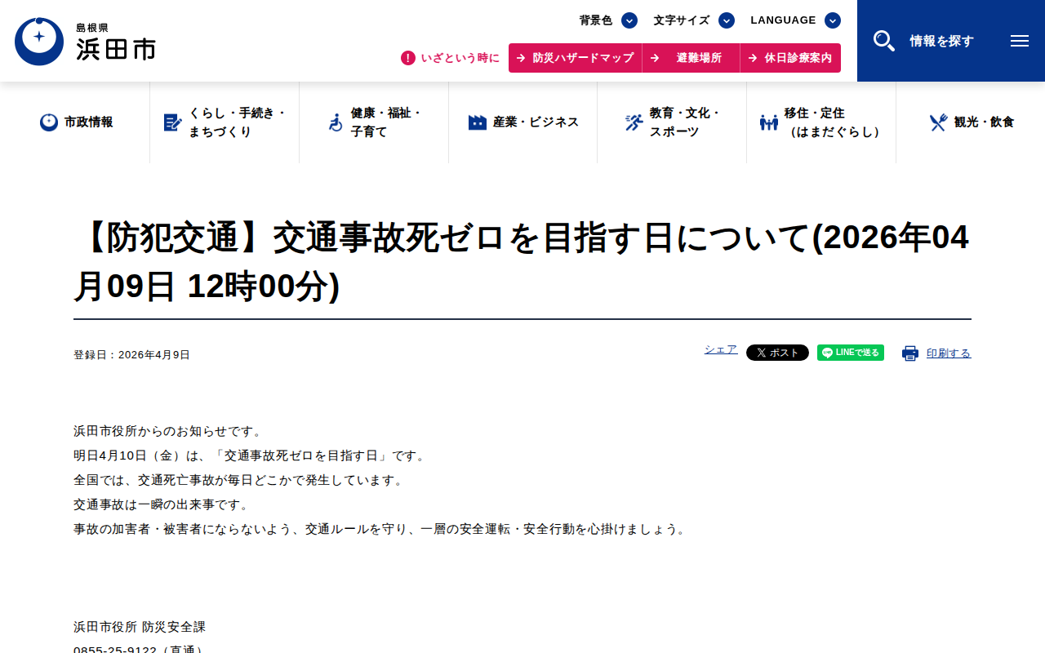
Task: Click the 防災ハザードマップ button
Action: click(576, 58)
